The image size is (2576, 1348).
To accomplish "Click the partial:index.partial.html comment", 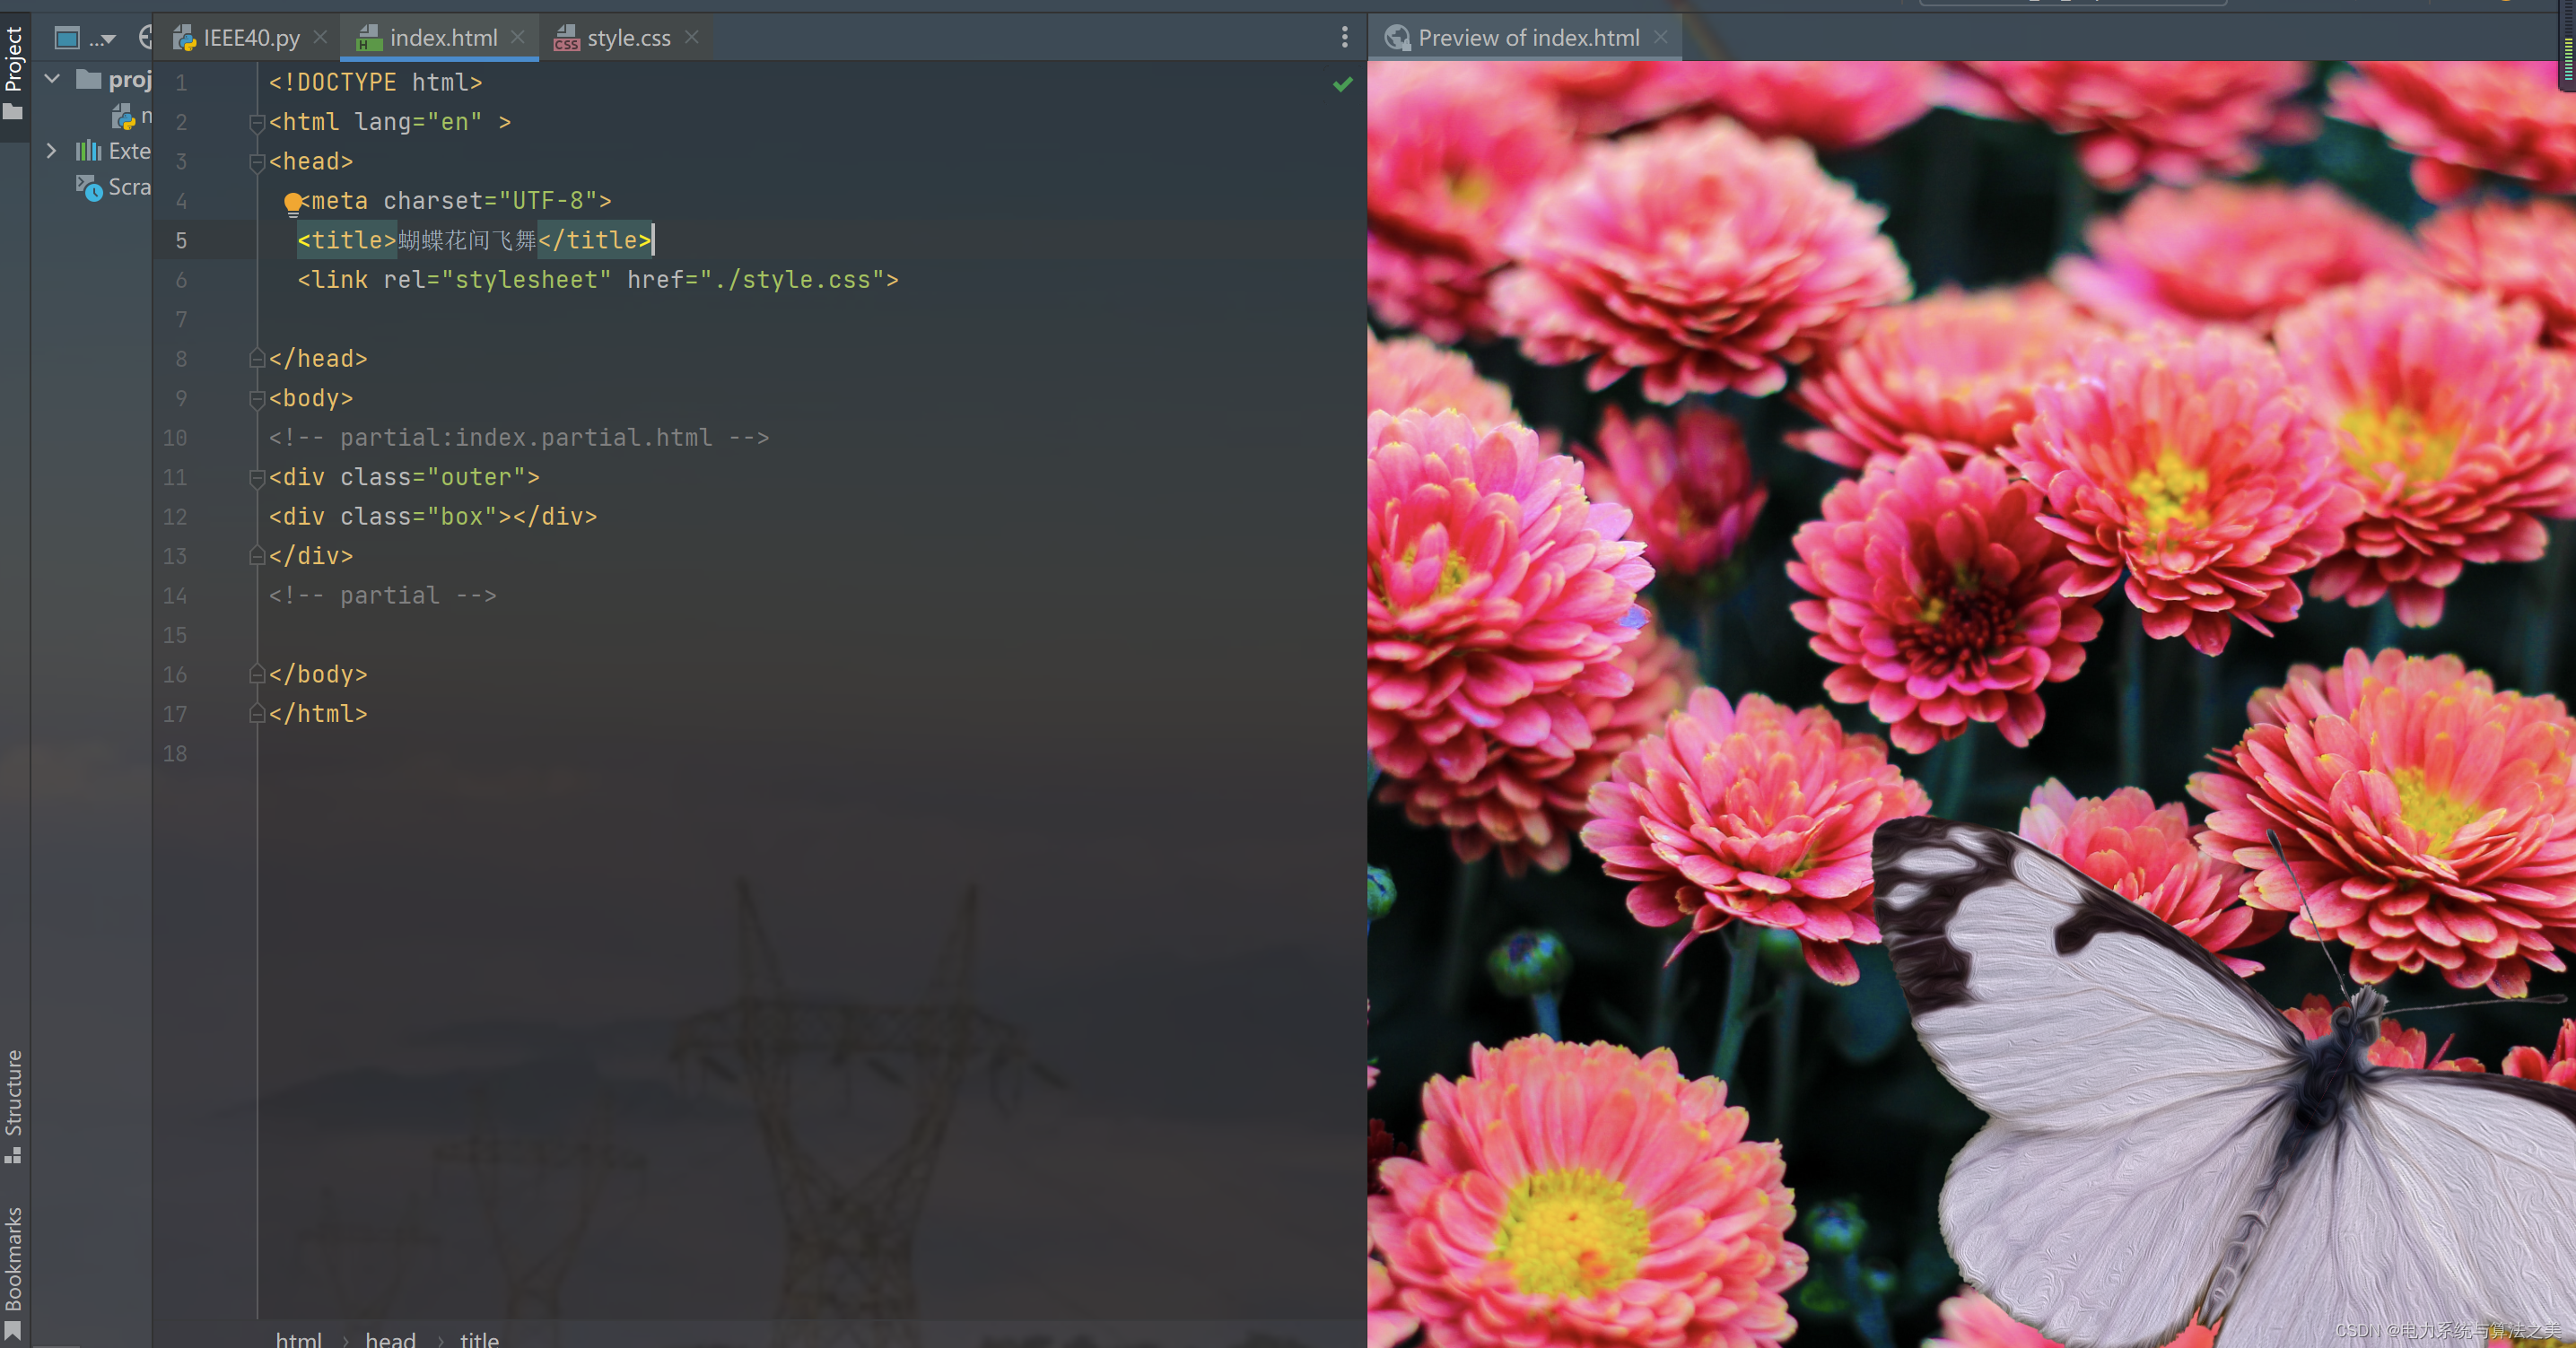I will [x=519, y=438].
